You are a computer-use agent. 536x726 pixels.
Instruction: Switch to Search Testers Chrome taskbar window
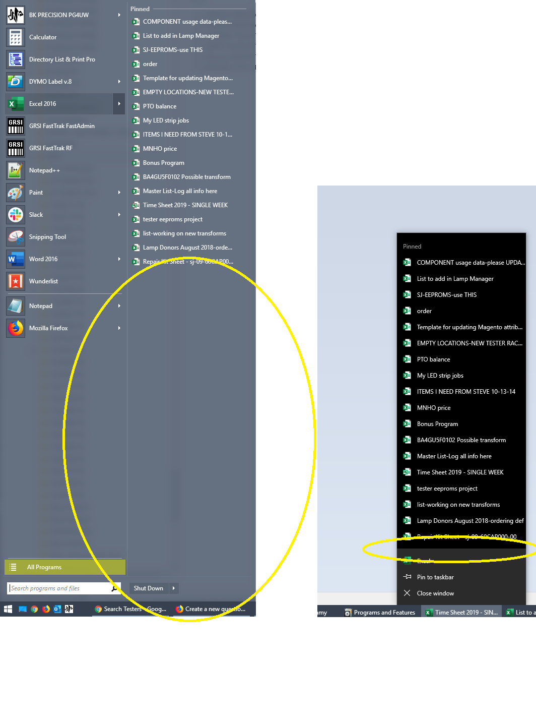(131, 609)
